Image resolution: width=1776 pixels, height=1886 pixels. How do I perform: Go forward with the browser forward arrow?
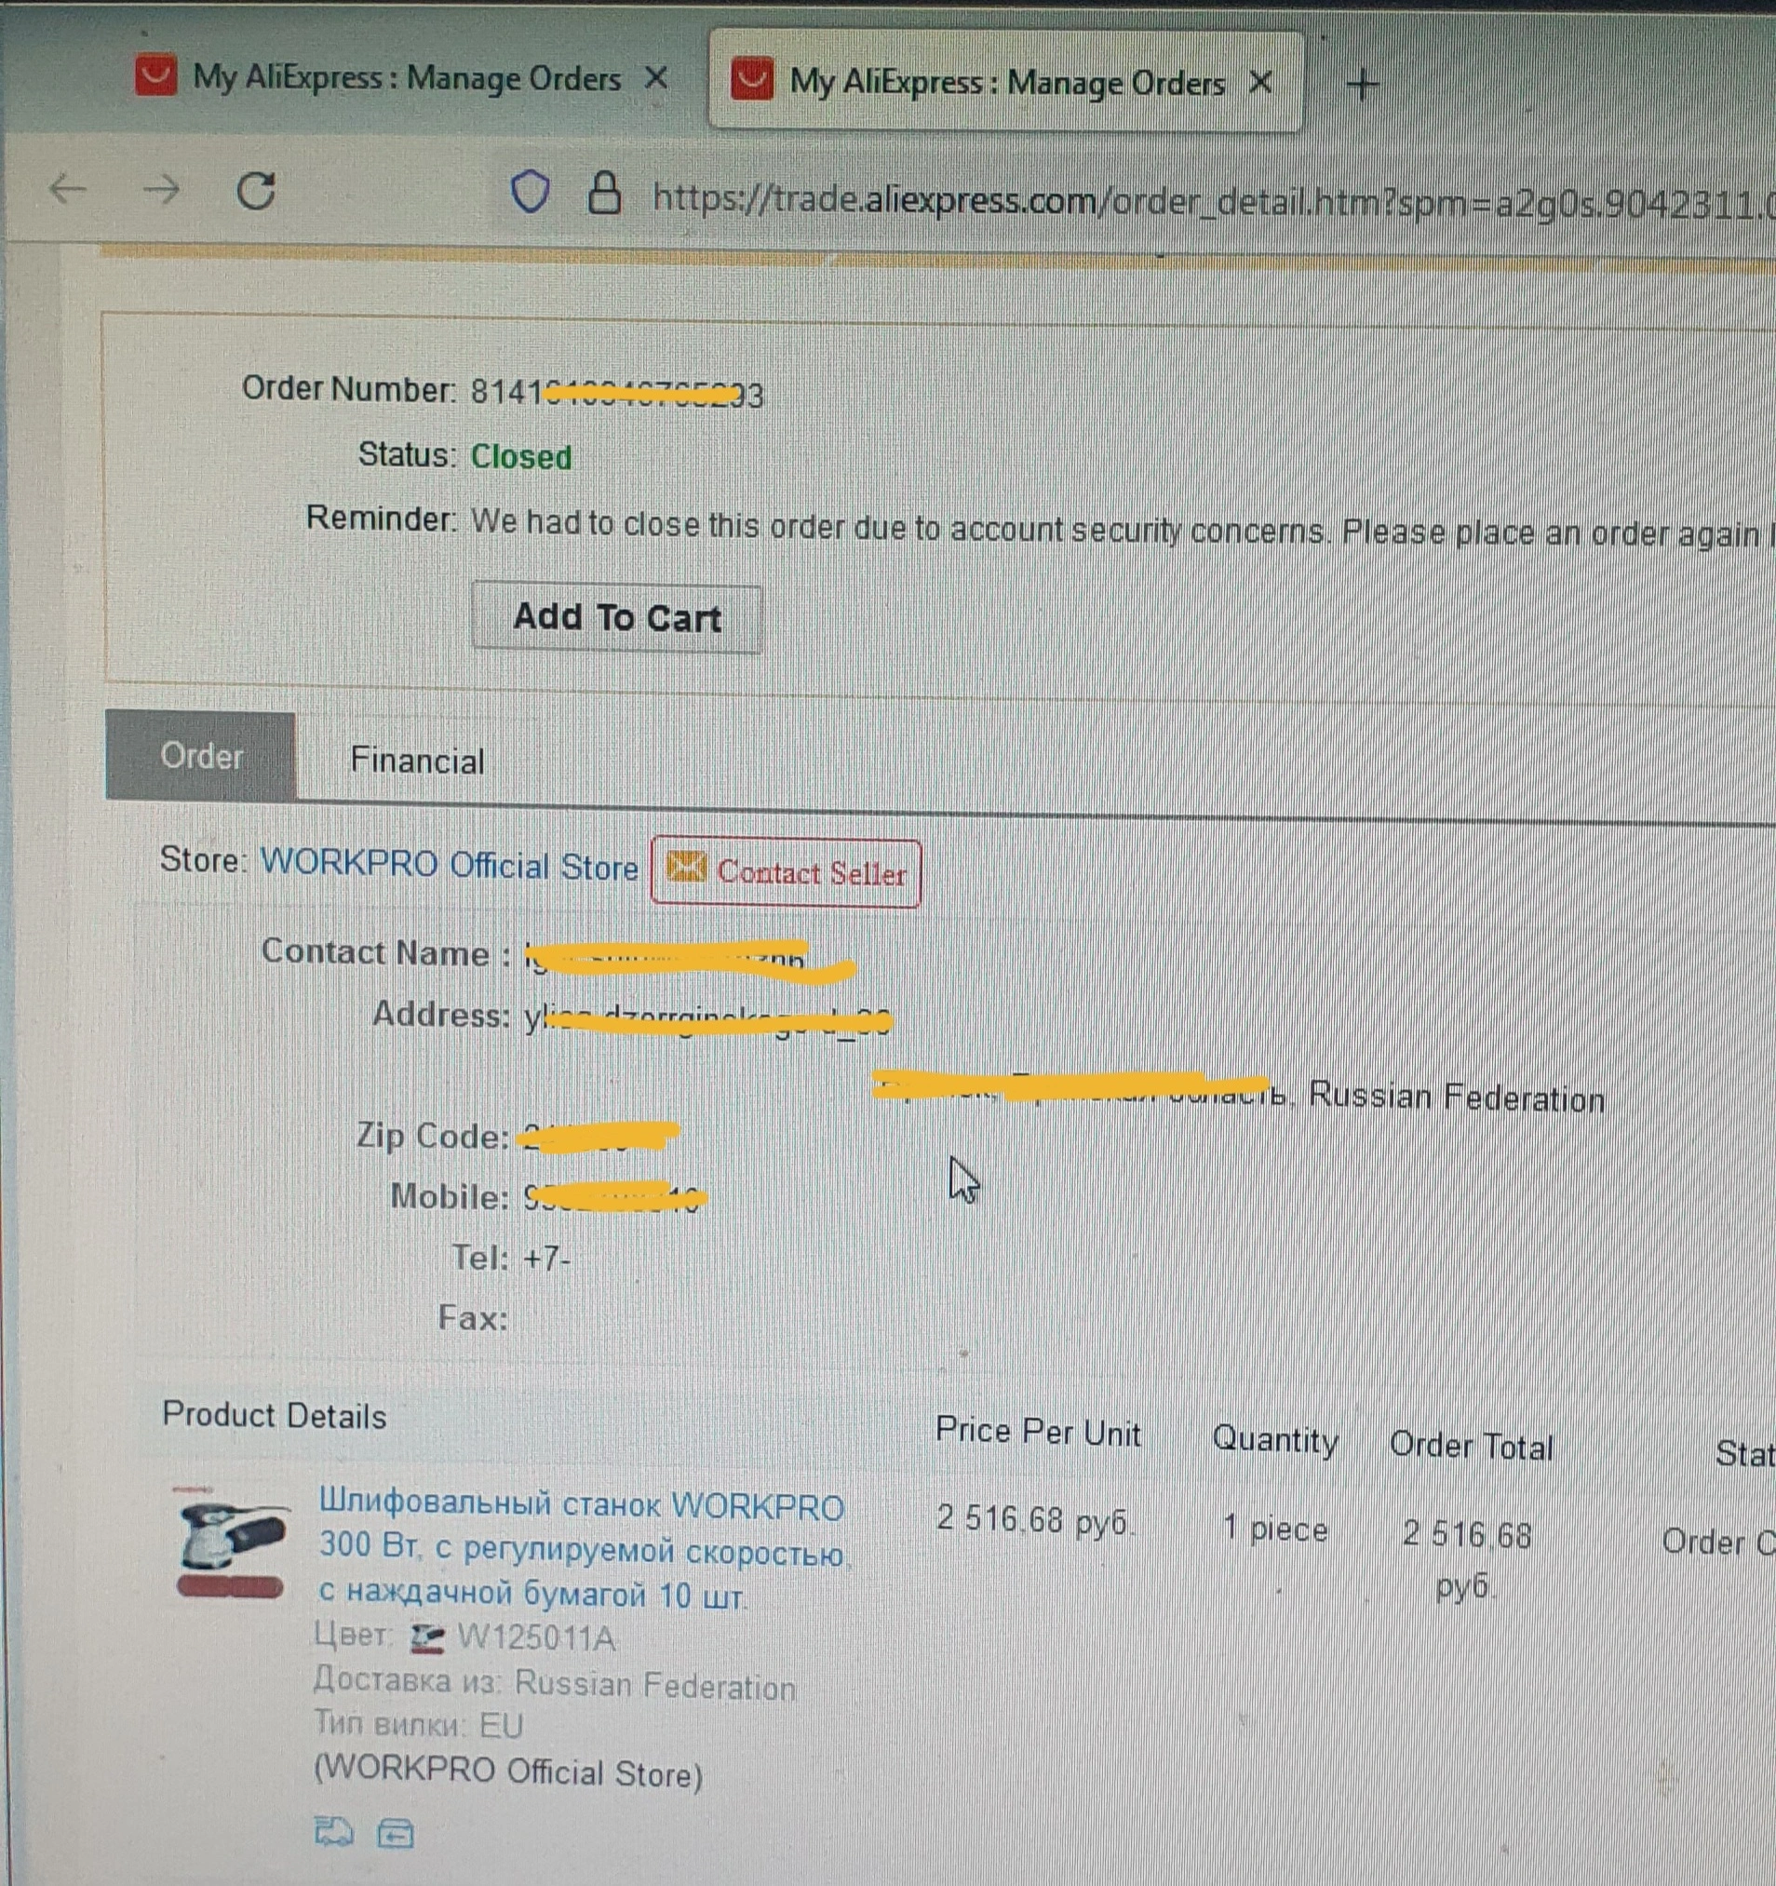point(160,191)
